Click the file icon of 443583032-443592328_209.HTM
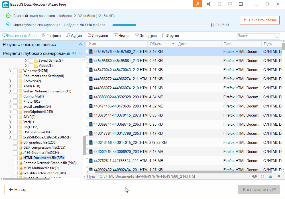The width and height of the screenshot is (285, 199). click(91, 97)
